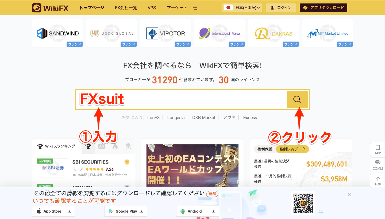Click the SBI証券 logo thumbnail

pos(52,168)
